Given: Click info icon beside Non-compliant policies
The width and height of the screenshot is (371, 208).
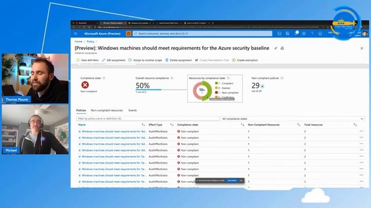Looking at the screenshot, I should point(282,78).
